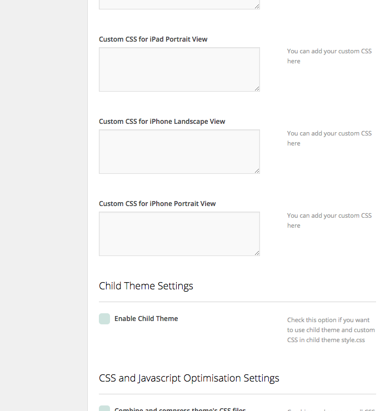Click the iPad Portrait View CSS textarea
This screenshot has height=411, width=385.
click(179, 69)
